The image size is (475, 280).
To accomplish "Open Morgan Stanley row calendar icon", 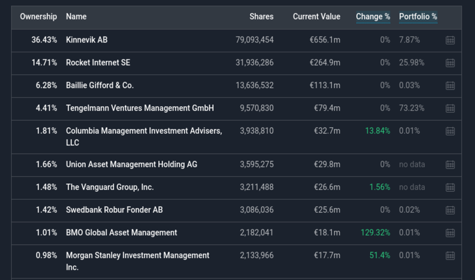I will coord(450,255).
